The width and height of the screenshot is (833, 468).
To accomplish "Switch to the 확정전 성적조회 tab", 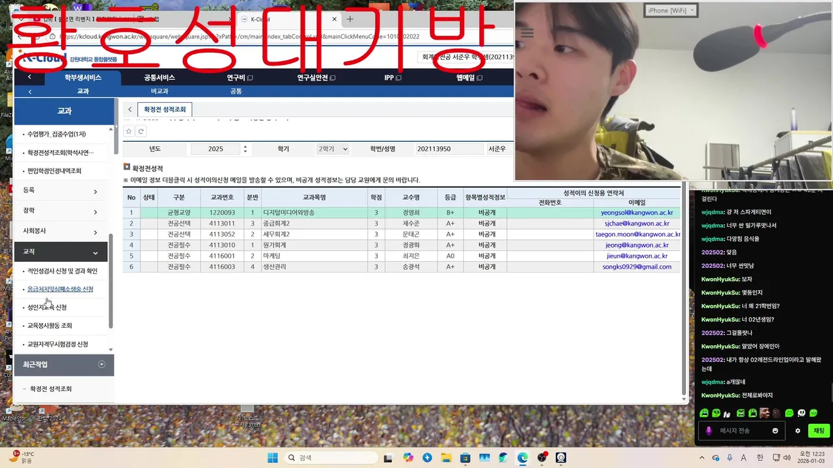I will 165,110.
